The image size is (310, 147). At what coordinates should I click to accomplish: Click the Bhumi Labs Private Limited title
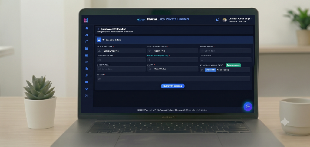point(168,19)
